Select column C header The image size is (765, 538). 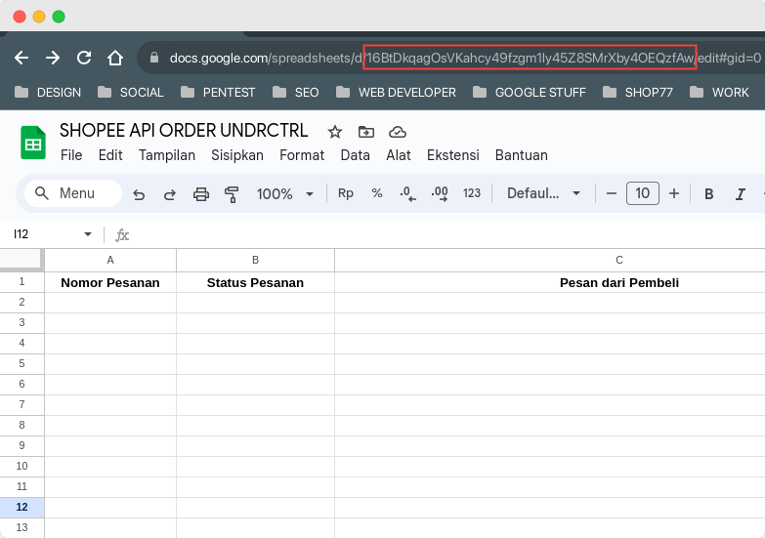[550, 260]
